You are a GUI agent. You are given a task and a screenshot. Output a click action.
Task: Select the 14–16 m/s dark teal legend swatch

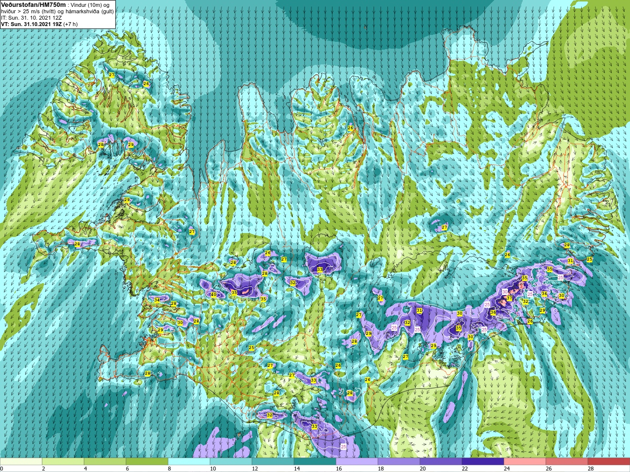pos(315,462)
